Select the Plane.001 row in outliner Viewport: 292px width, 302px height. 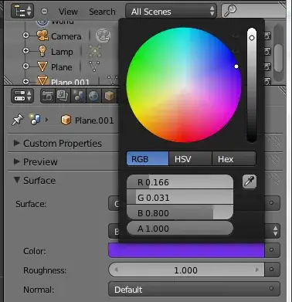[70, 82]
